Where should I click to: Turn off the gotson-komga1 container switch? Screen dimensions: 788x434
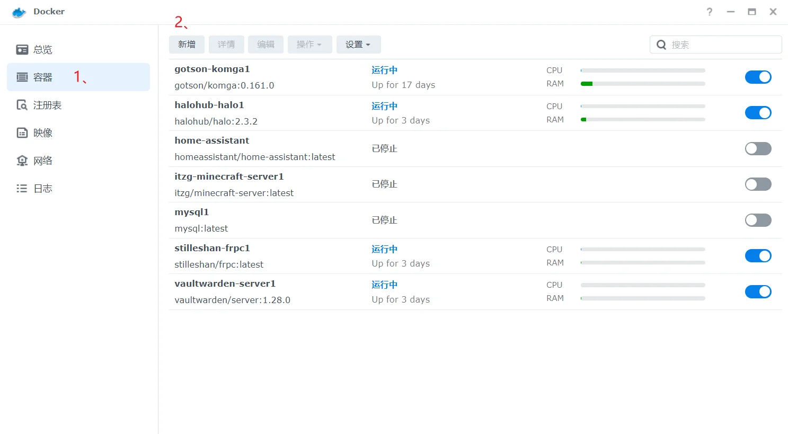click(x=758, y=77)
